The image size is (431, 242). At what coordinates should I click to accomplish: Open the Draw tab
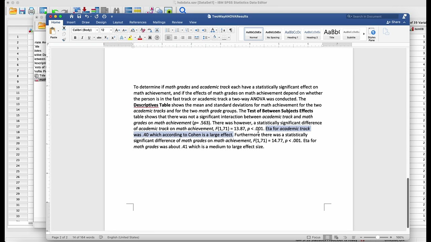pos(86,23)
